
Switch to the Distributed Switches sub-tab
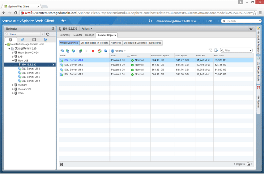[x=135, y=43]
